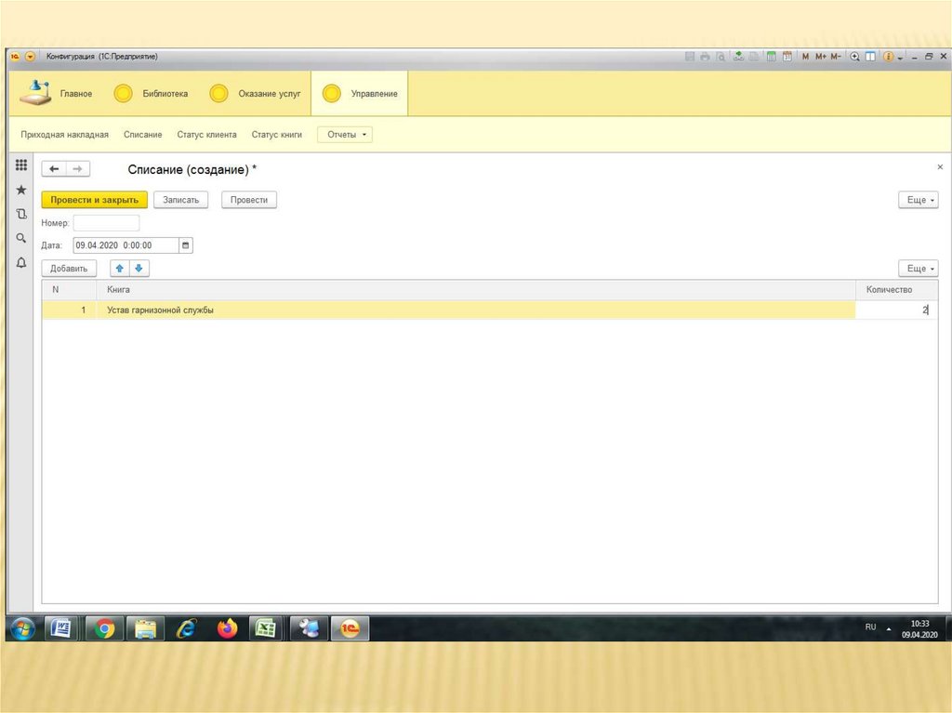
Task: Open Word from the taskbar
Action: pos(60,628)
